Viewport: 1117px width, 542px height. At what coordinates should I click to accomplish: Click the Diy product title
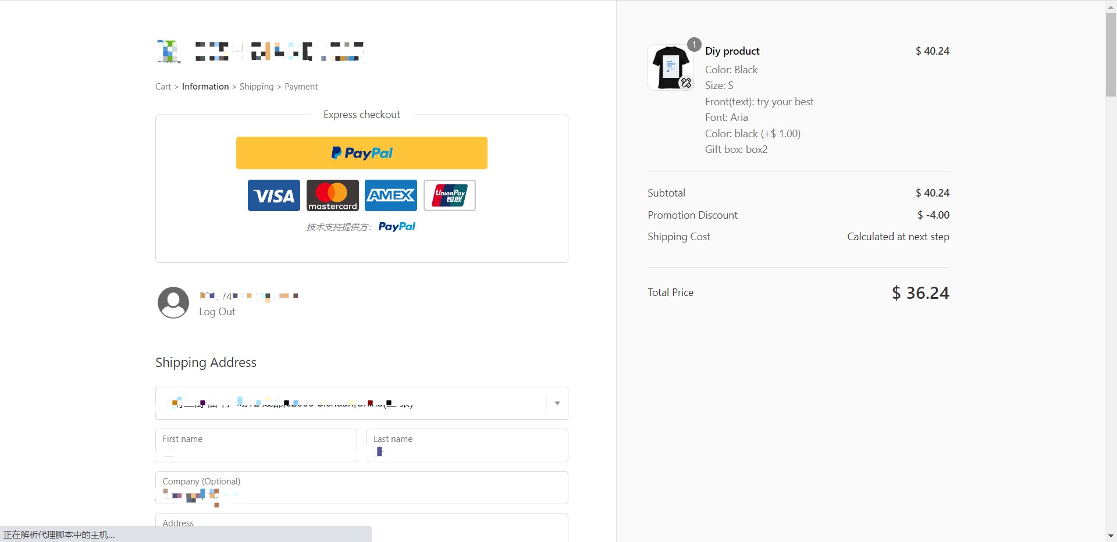click(x=732, y=51)
